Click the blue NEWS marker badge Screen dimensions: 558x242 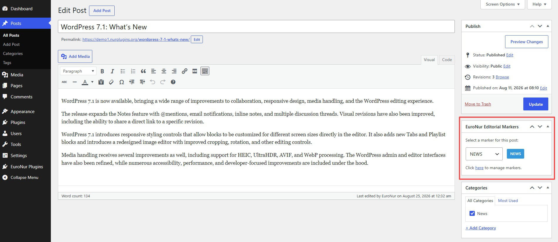click(x=515, y=154)
